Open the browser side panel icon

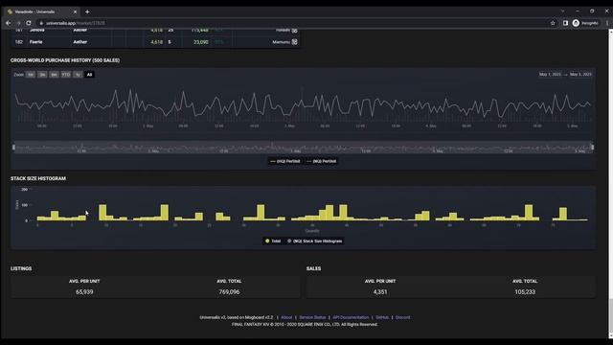pos(565,23)
